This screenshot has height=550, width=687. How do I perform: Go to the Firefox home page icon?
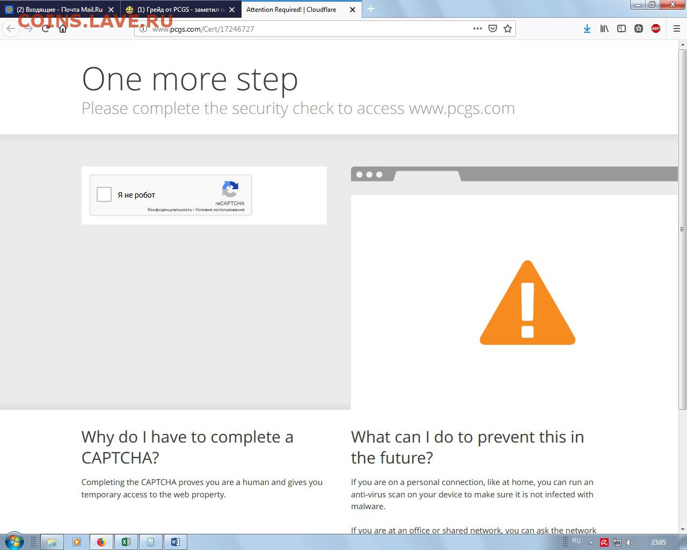pyautogui.click(x=63, y=28)
